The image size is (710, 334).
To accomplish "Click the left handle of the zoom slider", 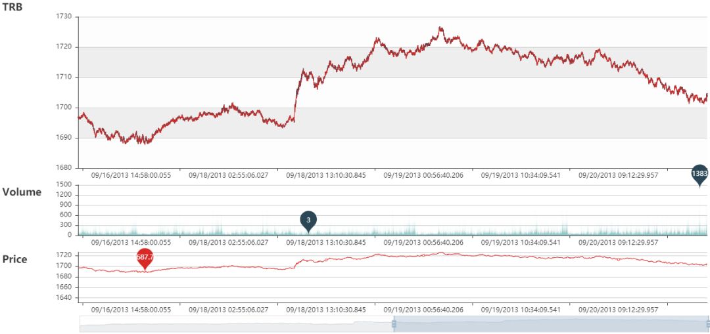I will [x=394, y=324].
